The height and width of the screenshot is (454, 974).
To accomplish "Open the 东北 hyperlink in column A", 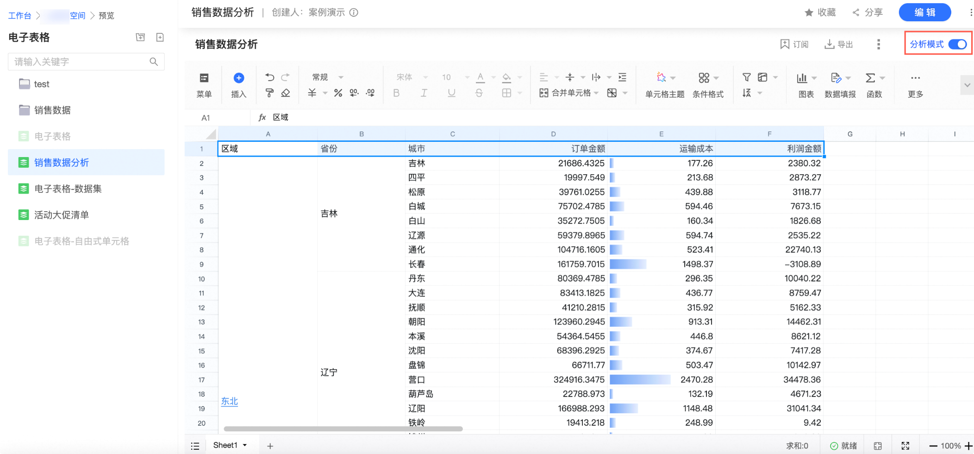I will pyautogui.click(x=229, y=401).
